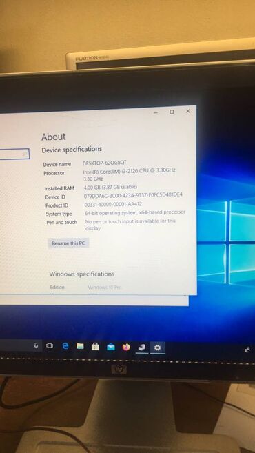Close the Settings window
This screenshot has width=255, height=453.
click(188, 111)
